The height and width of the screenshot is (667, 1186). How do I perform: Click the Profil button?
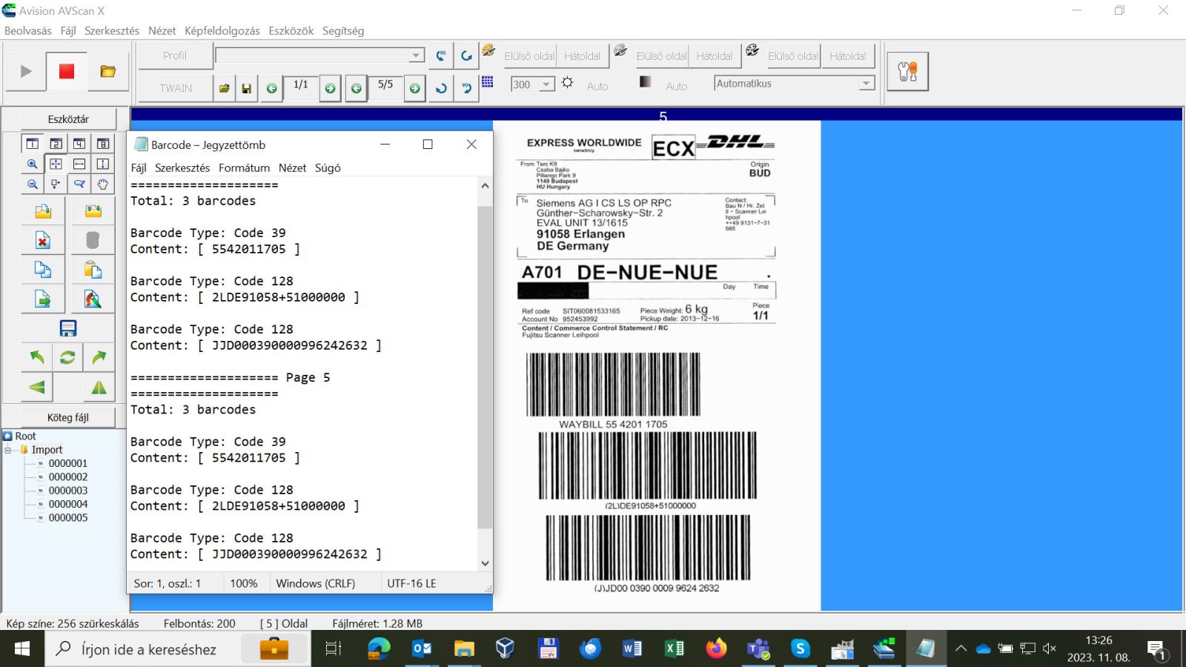pos(175,56)
